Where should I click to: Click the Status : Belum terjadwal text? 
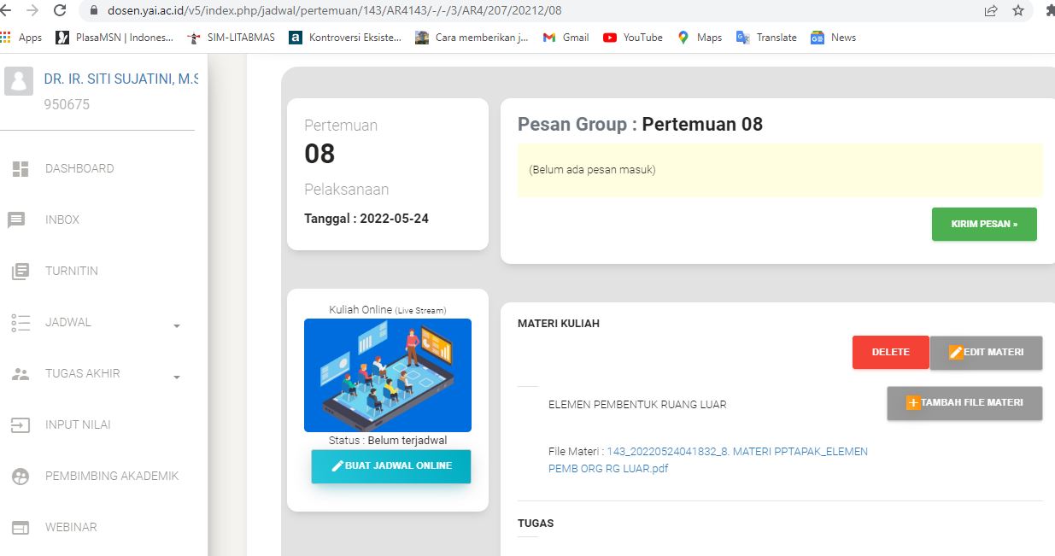(x=388, y=441)
